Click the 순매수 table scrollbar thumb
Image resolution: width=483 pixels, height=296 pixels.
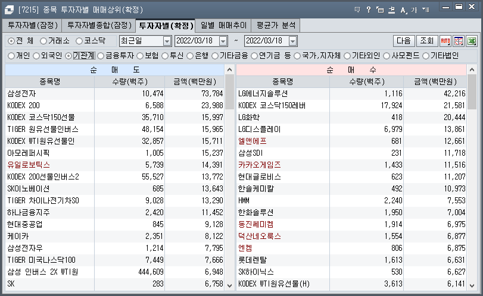pyautogui.click(x=472, y=92)
